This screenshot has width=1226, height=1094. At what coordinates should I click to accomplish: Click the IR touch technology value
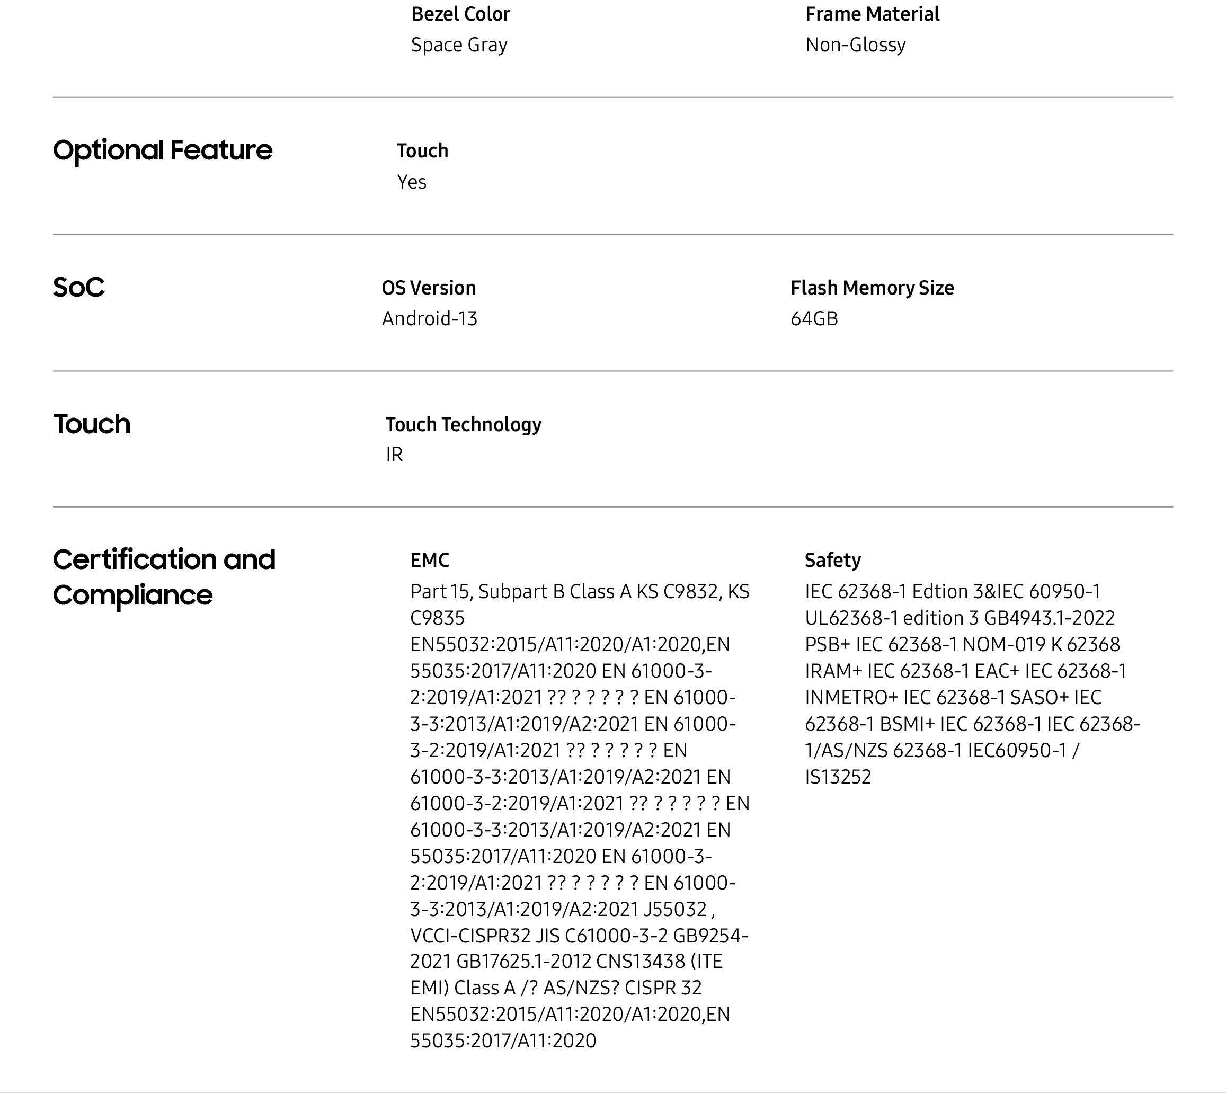click(x=394, y=455)
